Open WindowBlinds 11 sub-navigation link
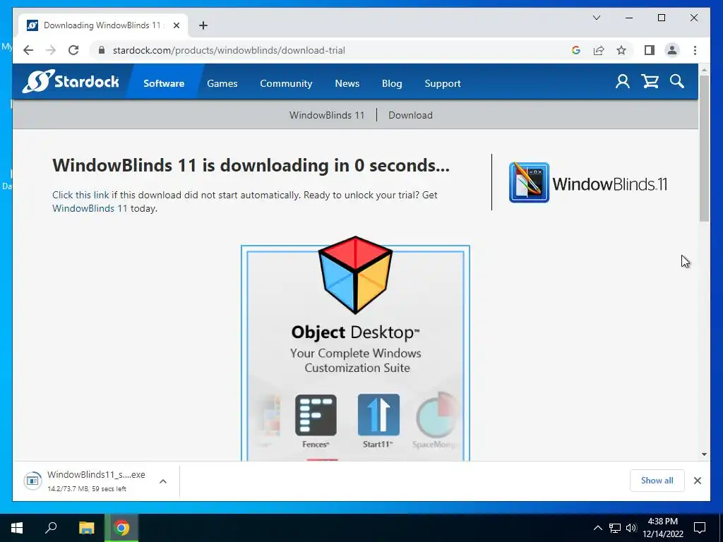Screen dimensions: 723x542 coord(327,115)
